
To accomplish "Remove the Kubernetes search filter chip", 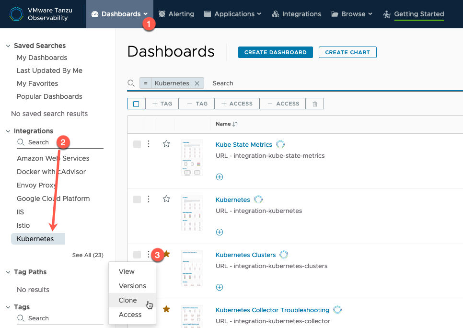I will [x=197, y=83].
